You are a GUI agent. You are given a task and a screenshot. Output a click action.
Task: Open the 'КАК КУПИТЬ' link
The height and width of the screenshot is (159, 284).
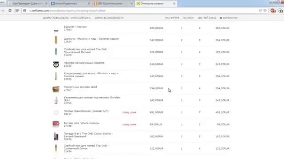click(172, 18)
